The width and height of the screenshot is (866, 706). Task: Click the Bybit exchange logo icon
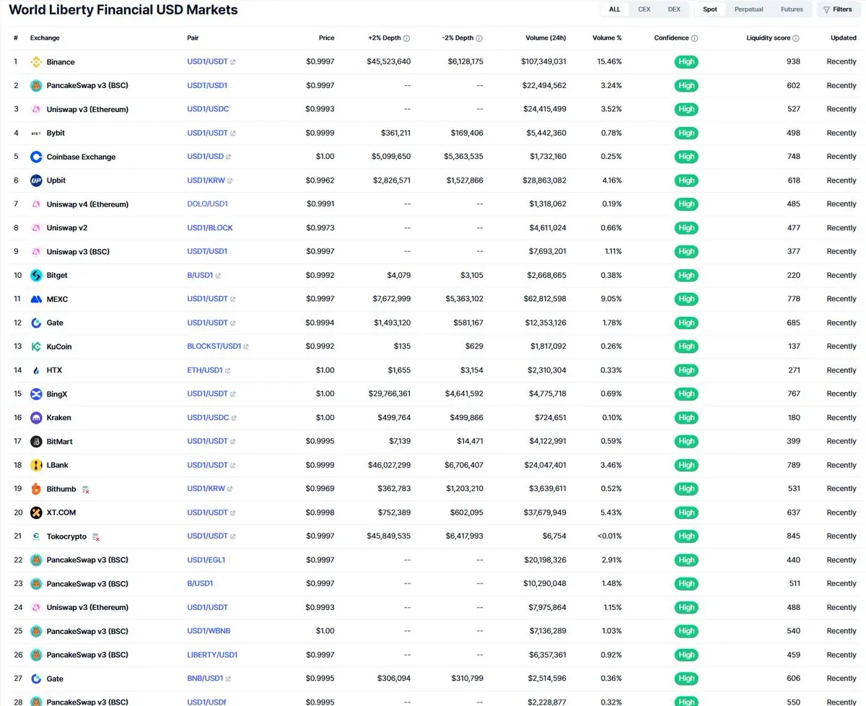[x=36, y=133]
